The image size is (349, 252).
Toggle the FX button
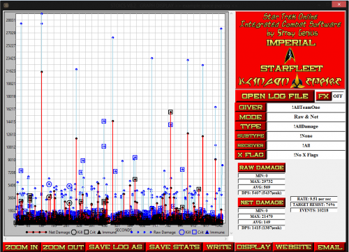coord(323,96)
